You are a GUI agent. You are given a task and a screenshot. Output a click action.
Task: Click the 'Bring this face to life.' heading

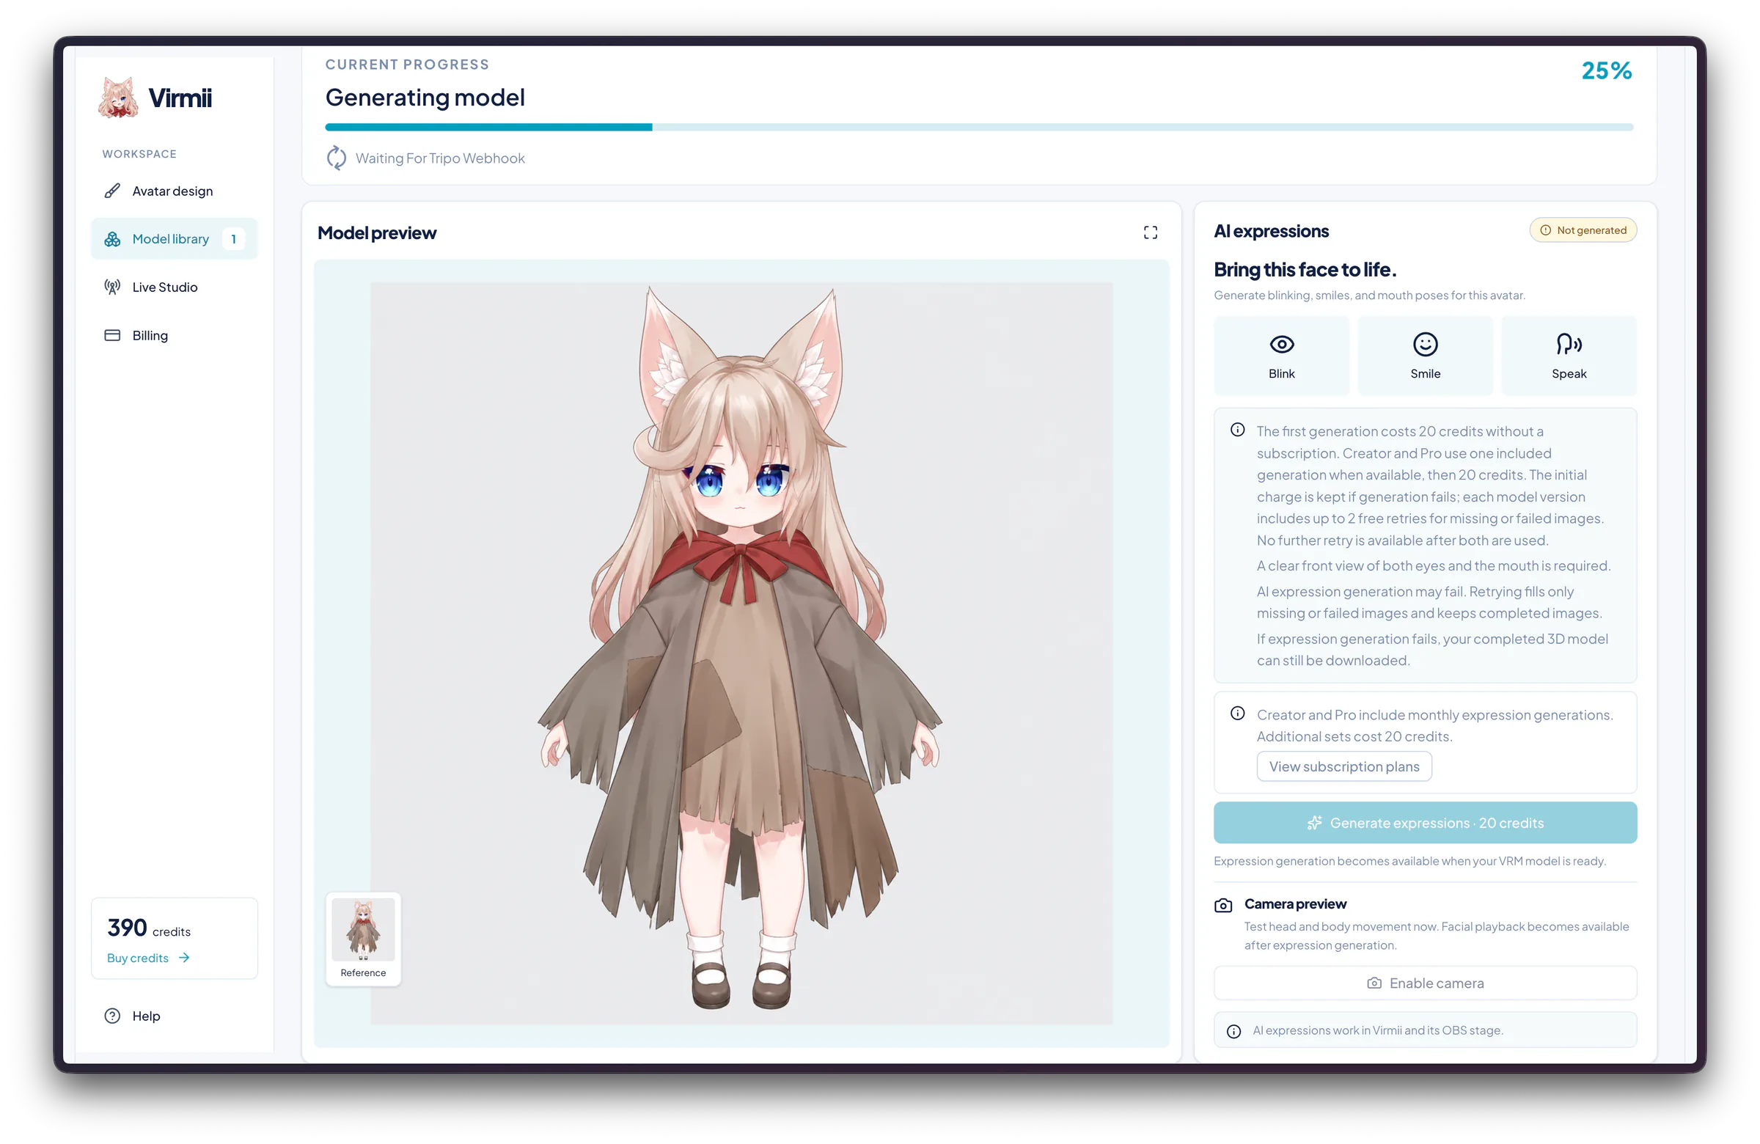[1305, 270]
